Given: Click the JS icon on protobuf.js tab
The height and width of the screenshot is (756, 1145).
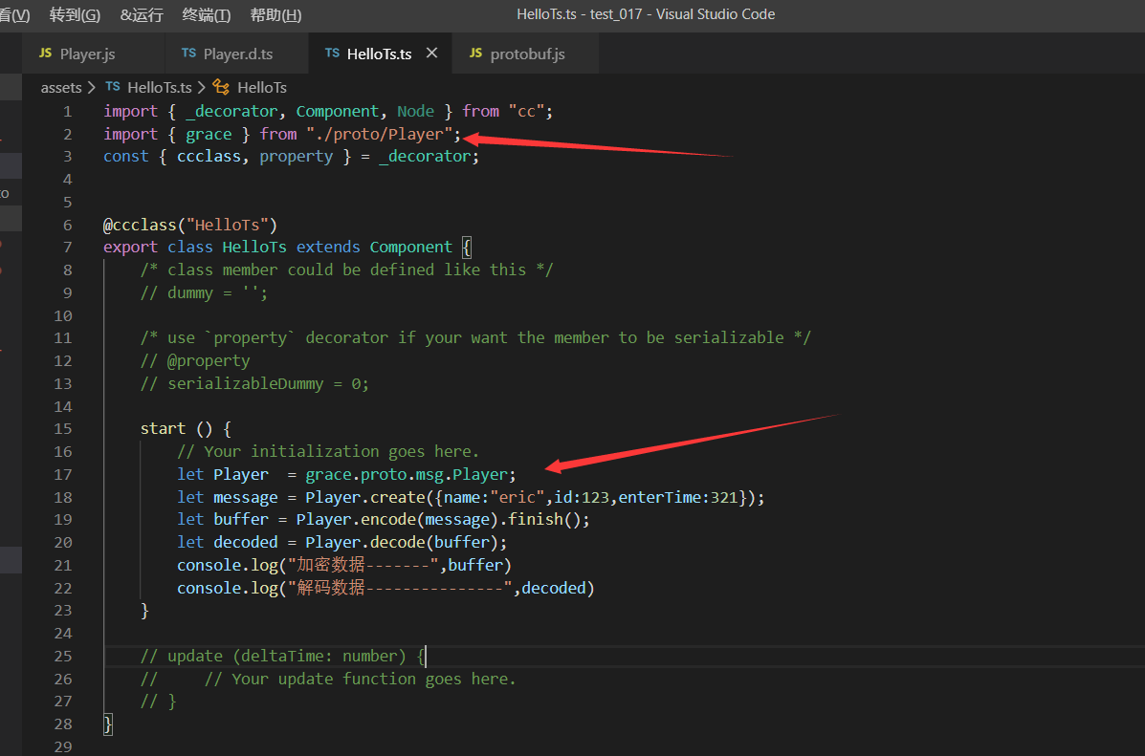Looking at the screenshot, I should [476, 54].
